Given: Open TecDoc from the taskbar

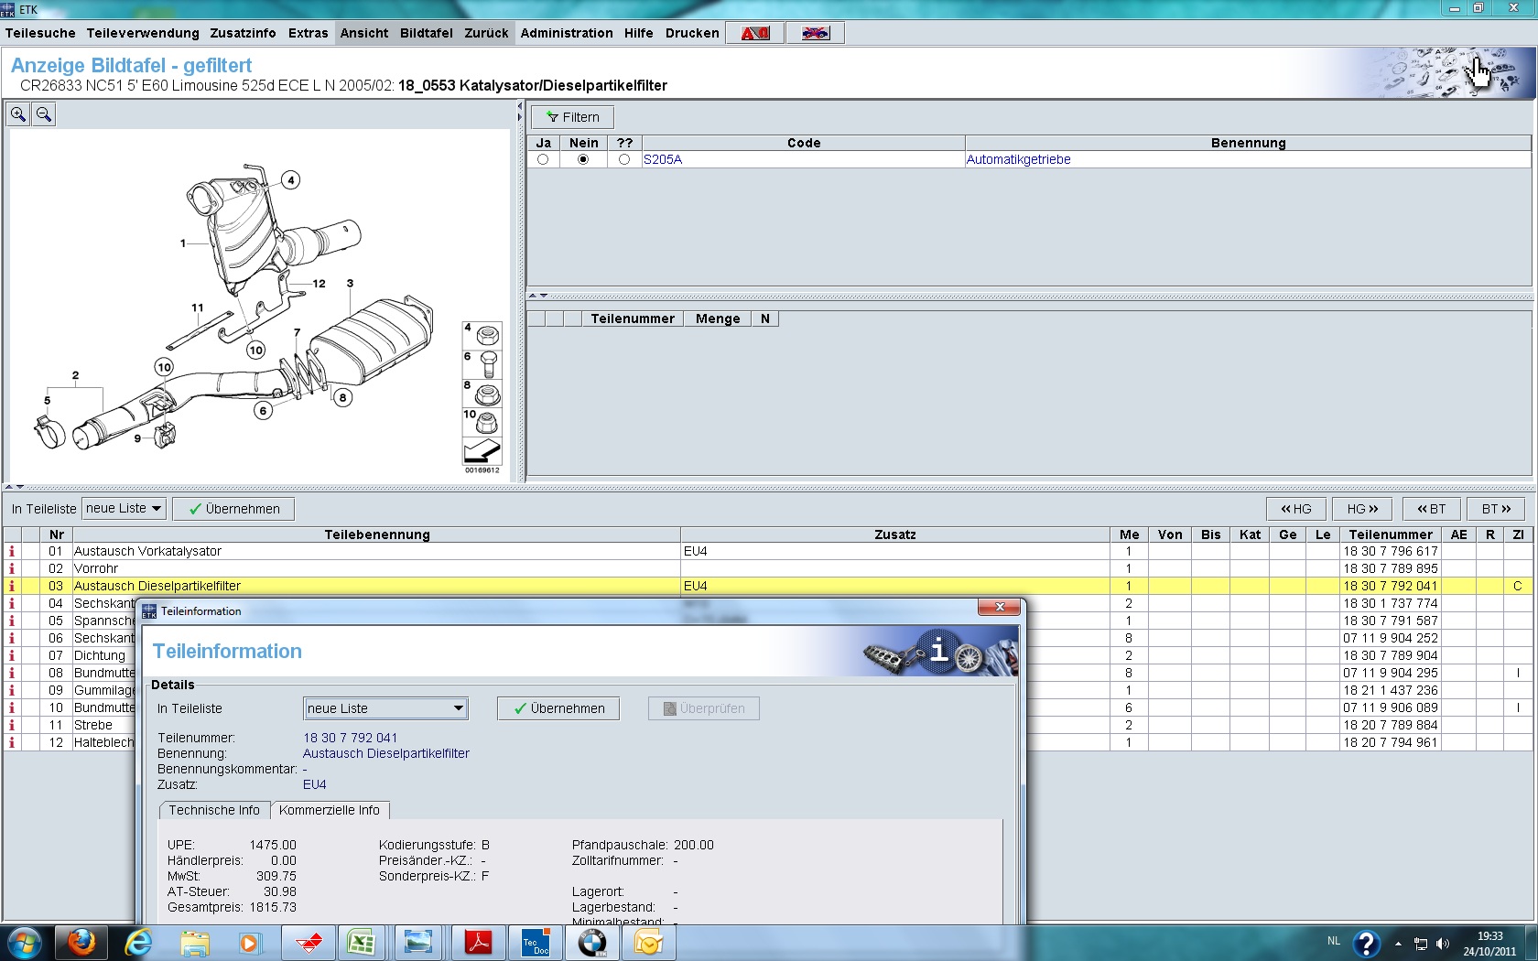Looking at the screenshot, I should point(535,943).
